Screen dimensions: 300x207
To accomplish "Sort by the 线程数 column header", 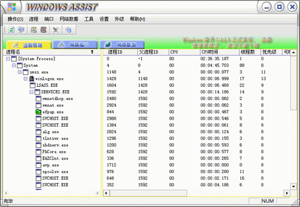I will (250, 52).
